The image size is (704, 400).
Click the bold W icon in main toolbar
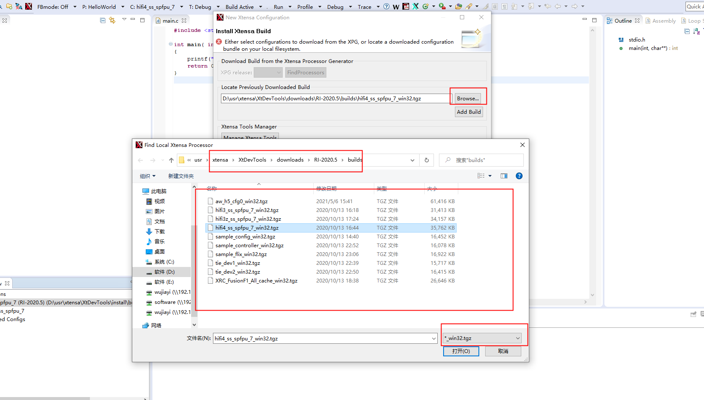point(396,7)
